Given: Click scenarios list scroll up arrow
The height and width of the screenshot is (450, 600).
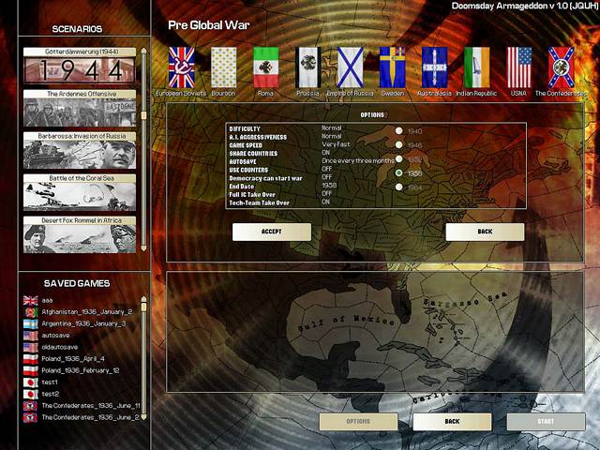Looking at the screenshot, I should coord(143,51).
